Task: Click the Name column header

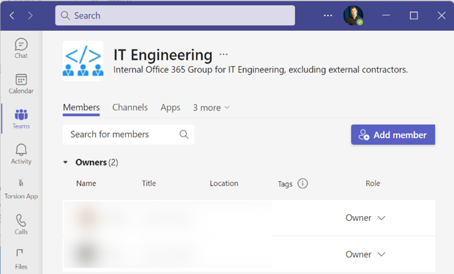Action: [86, 183]
